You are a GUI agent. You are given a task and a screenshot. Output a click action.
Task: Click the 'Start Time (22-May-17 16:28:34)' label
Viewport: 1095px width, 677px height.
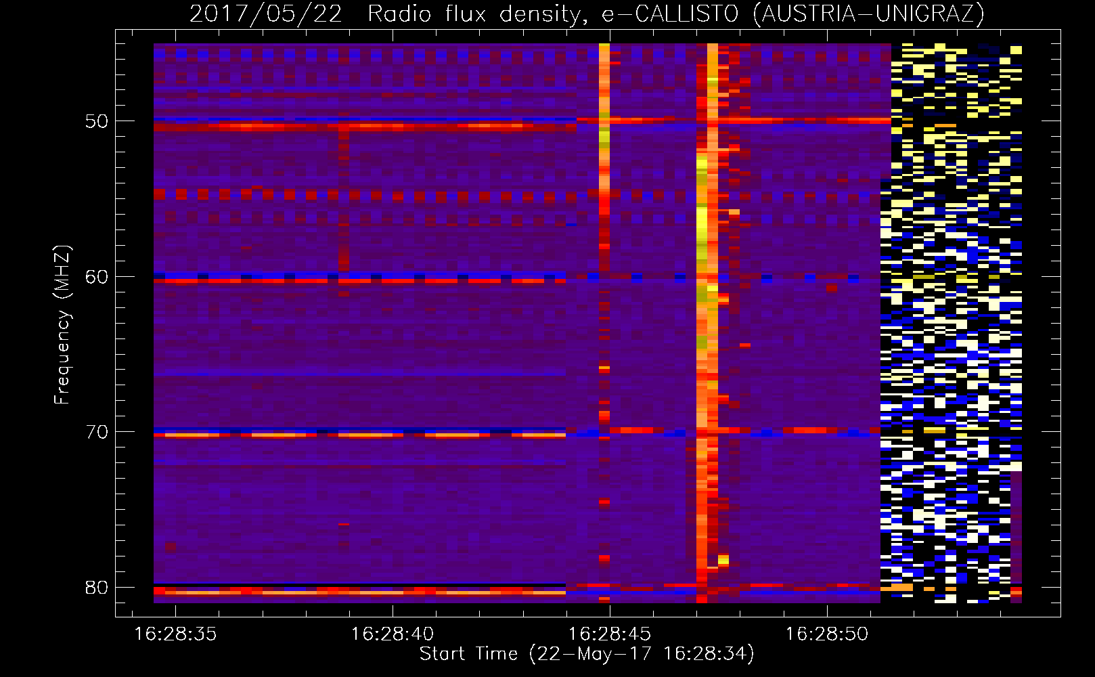[x=587, y=654]
